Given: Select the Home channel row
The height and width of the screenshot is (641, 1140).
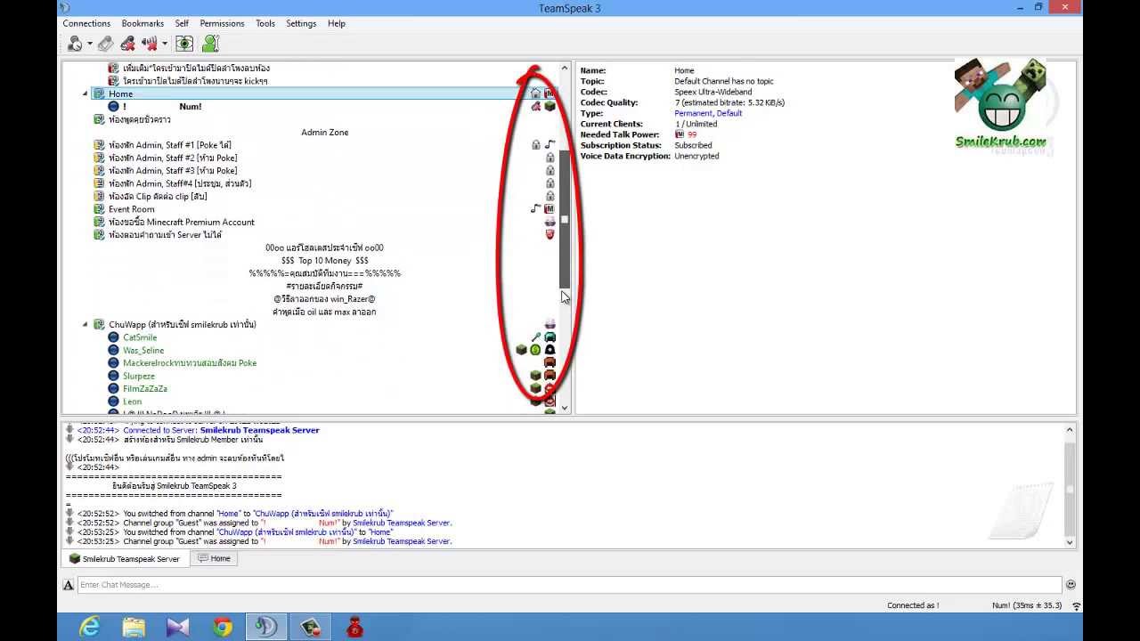Looking at the screenshot, I should pyautogui.click(x=323, y=93).
